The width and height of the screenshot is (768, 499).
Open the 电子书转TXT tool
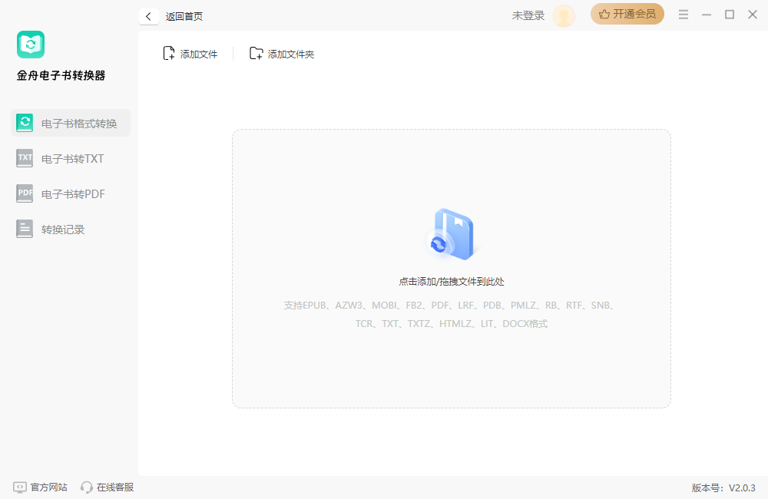[x=24, y=158]
